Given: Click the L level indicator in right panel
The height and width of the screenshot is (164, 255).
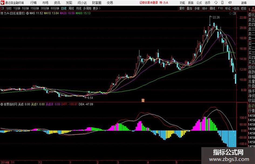Looking at the screenshot, I should (x=250, y=10).
